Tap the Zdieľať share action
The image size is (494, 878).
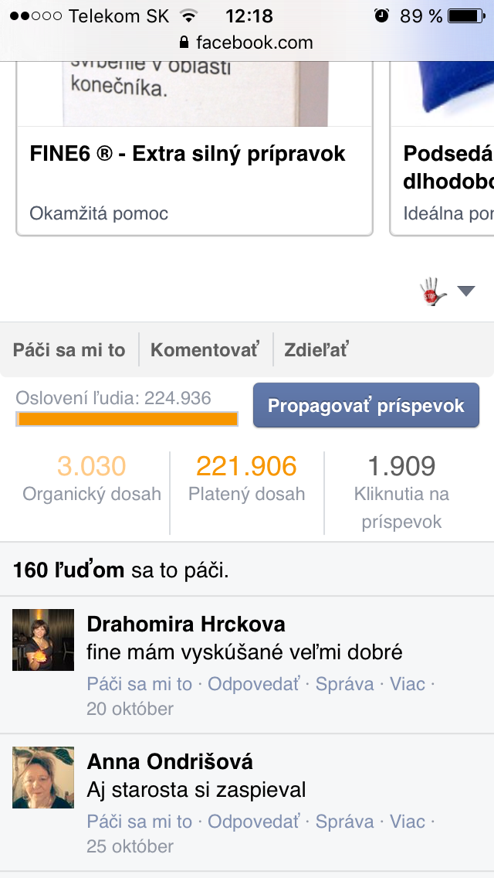pos(316,350)
